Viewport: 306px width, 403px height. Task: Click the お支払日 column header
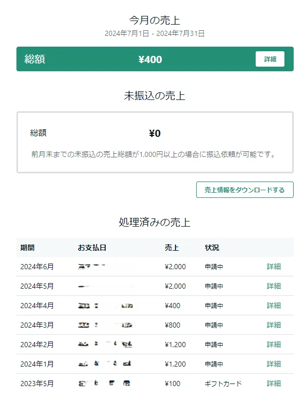click(92, 248)
